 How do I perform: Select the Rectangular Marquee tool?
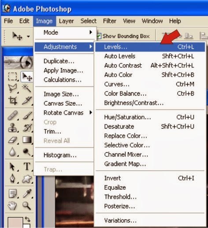(12, 77)
